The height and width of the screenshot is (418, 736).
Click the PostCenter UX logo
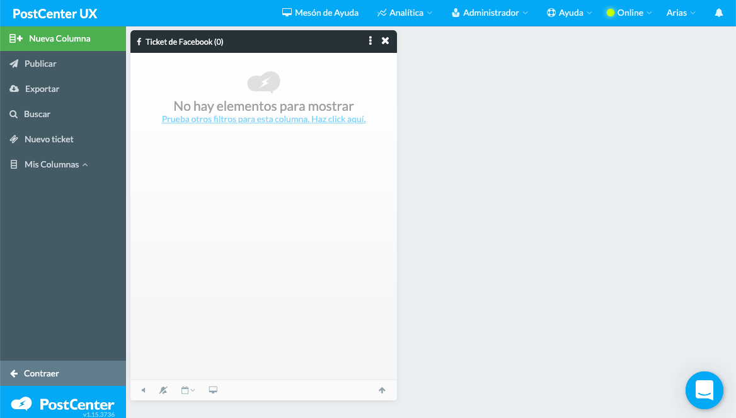tap(55, 14)
